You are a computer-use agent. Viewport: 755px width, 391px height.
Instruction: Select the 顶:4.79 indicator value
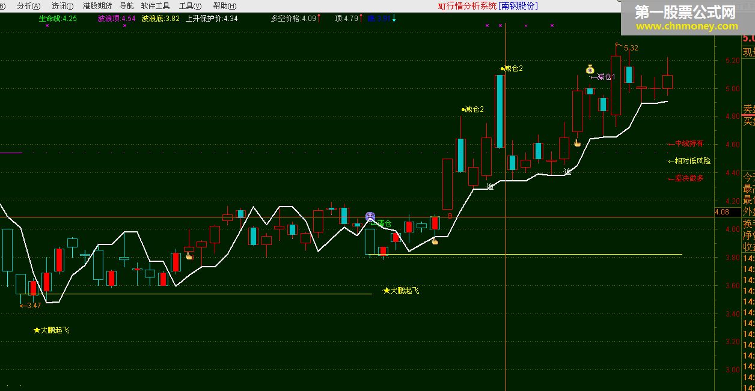click(x=346, y=19)
